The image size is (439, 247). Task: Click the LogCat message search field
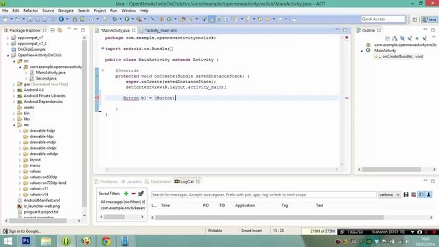coord(263,195)
